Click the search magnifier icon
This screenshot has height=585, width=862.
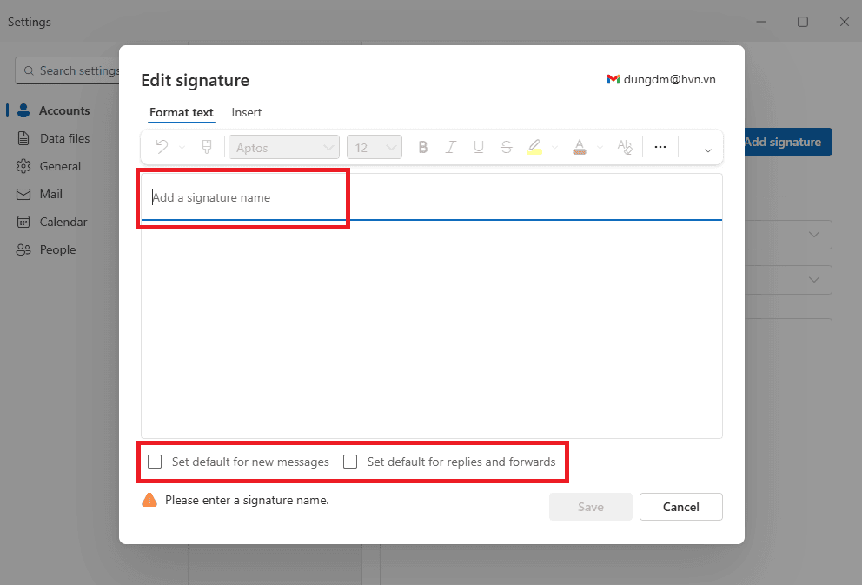30,71
